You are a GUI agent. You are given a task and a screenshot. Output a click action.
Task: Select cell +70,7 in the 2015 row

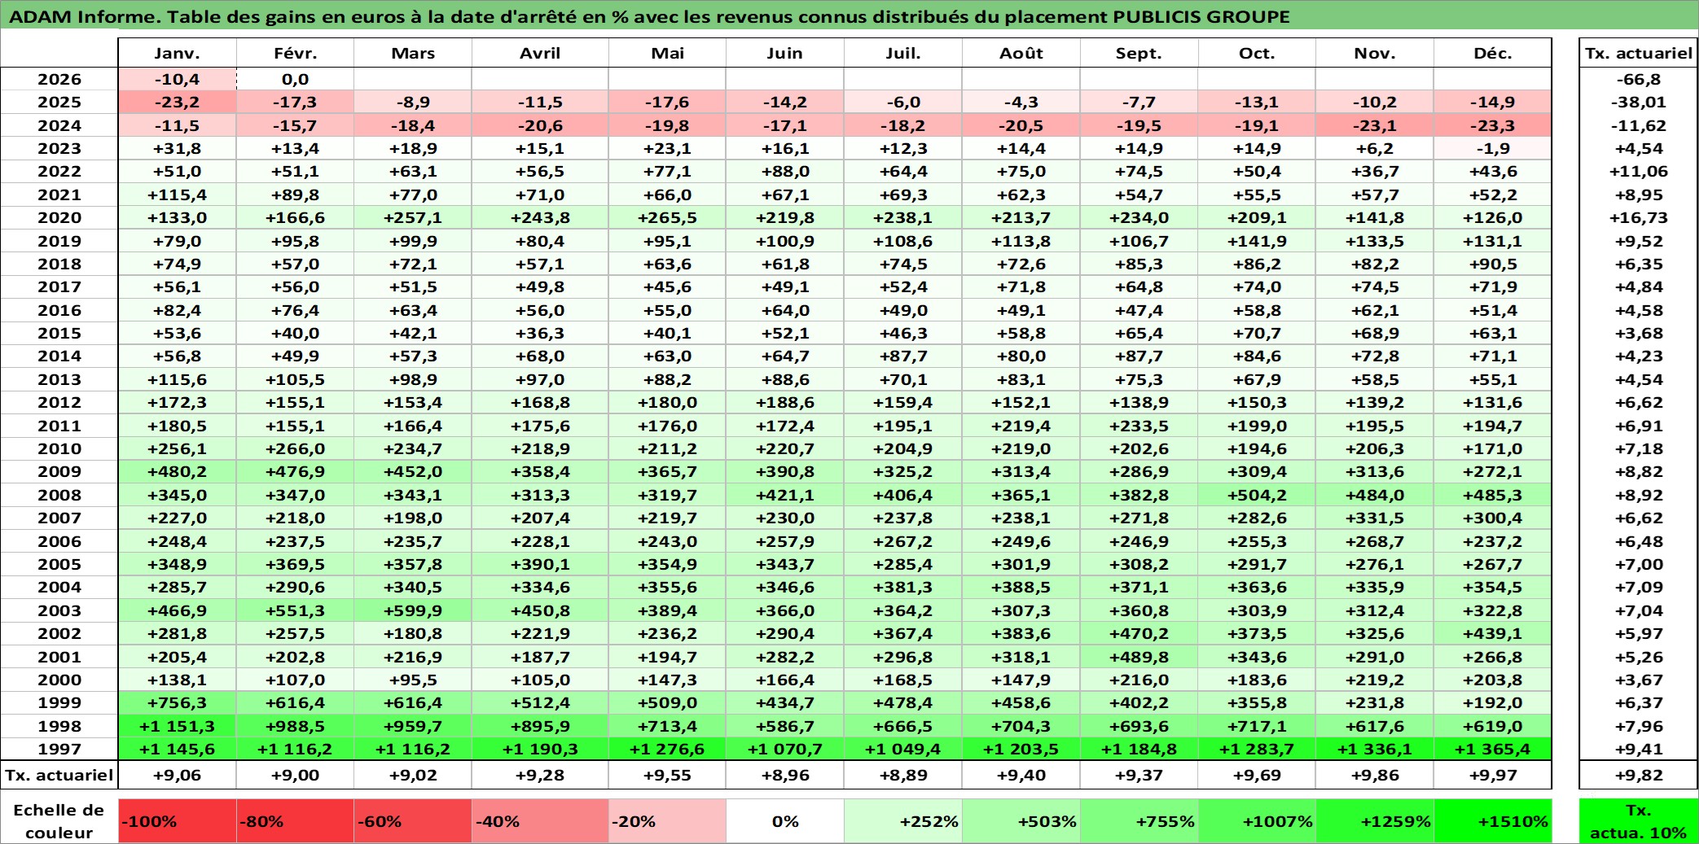click(x=1257, y=333)
